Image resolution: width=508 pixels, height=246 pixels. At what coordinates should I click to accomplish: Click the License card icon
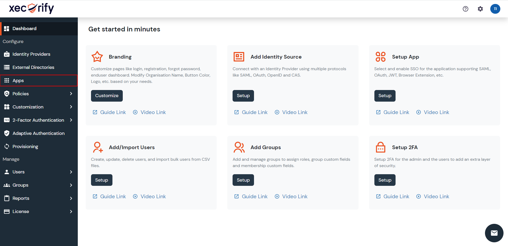pyautogui.click(x=7, y=211)
